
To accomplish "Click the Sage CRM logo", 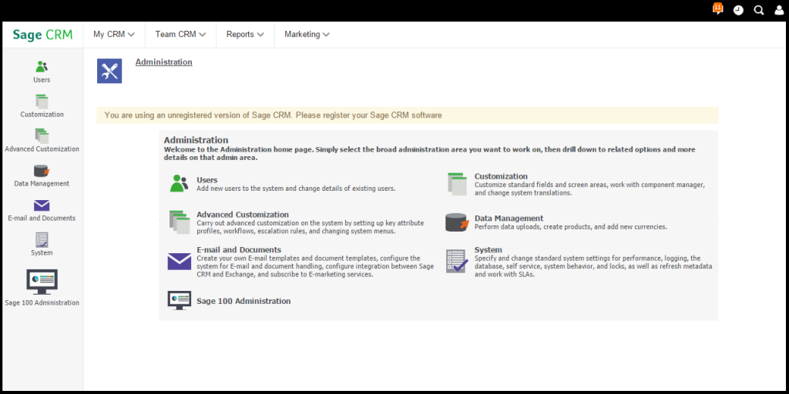I will [43, 35].
